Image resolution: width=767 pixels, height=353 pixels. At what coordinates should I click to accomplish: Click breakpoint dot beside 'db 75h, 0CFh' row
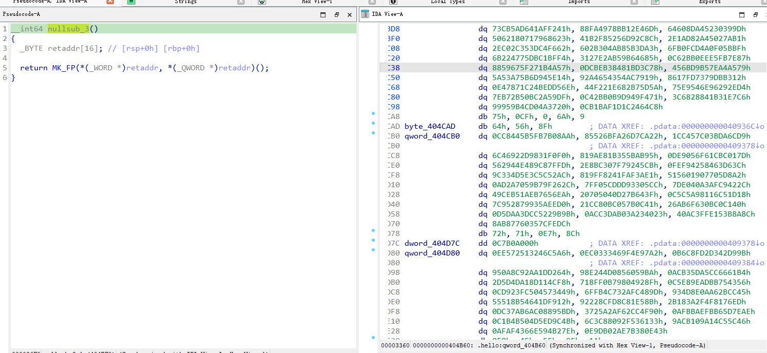(373, 113)
